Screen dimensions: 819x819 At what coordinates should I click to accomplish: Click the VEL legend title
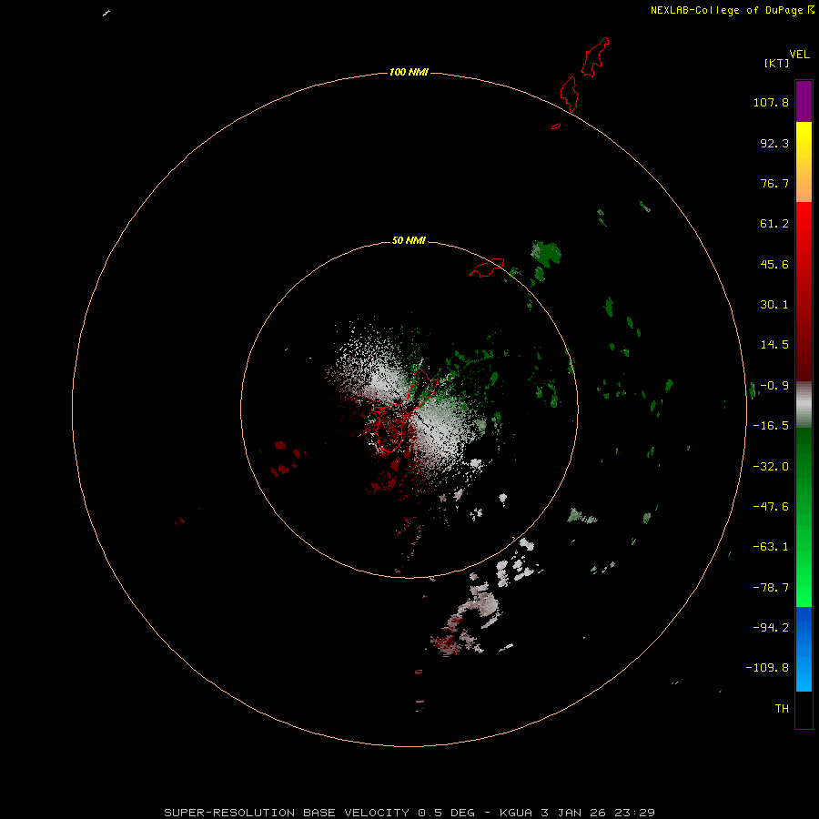pos(799,55)
